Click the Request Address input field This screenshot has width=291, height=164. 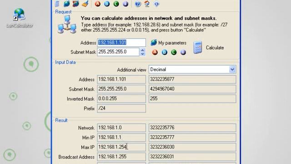[121, 42]
